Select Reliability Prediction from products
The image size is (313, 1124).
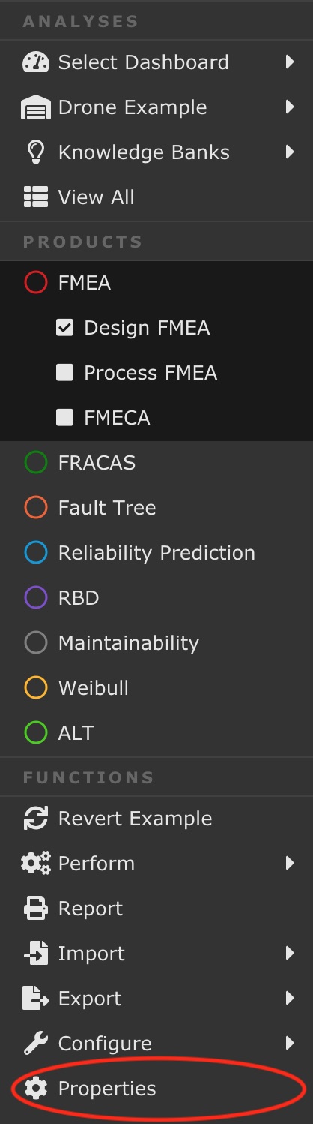[156, 553]
